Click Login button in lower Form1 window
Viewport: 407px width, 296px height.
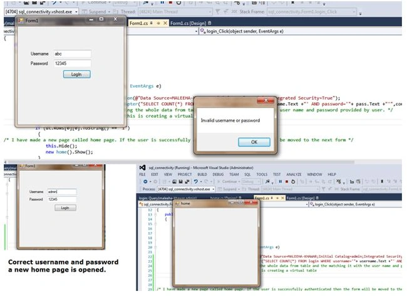click(65, 208)
